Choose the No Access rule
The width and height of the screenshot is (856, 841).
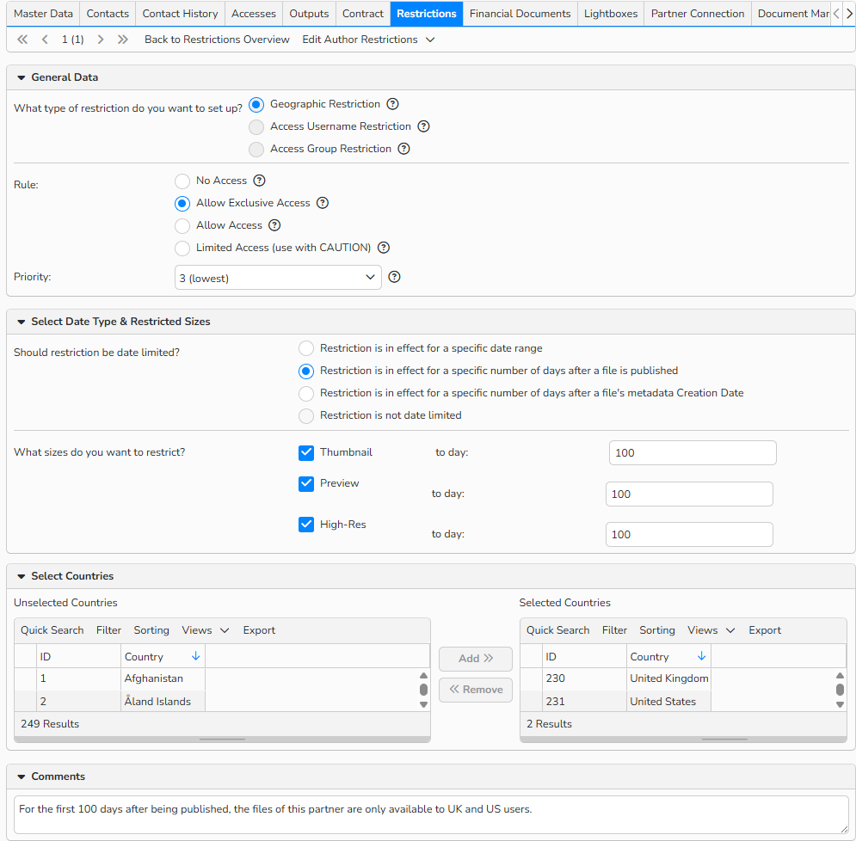tap(182, 181)
